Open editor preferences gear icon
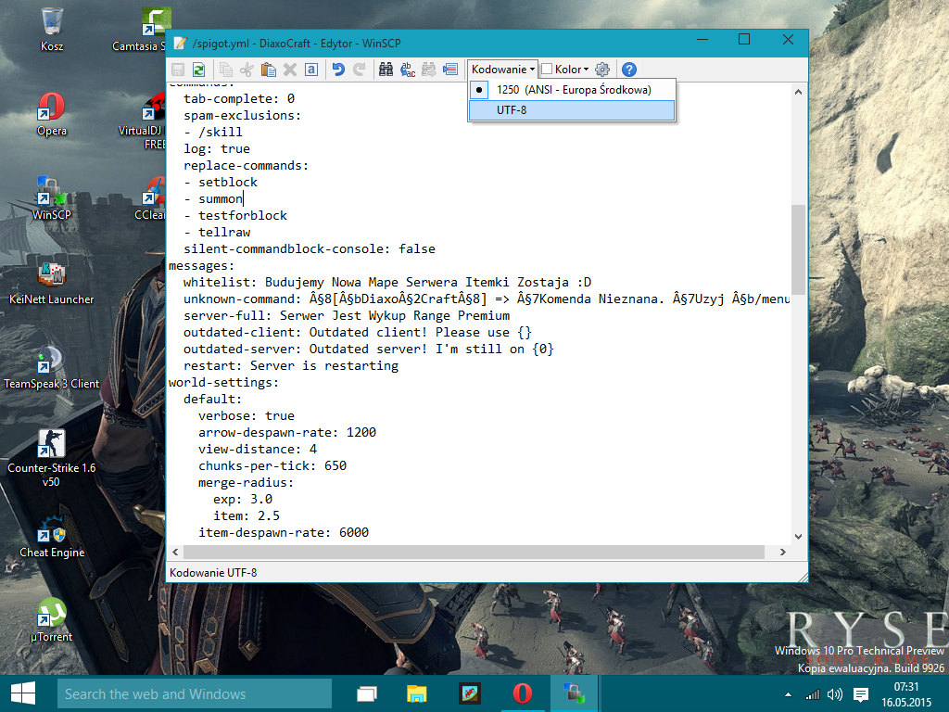The width and height of the screenshot is (949, 712). [x=602, y=70]
